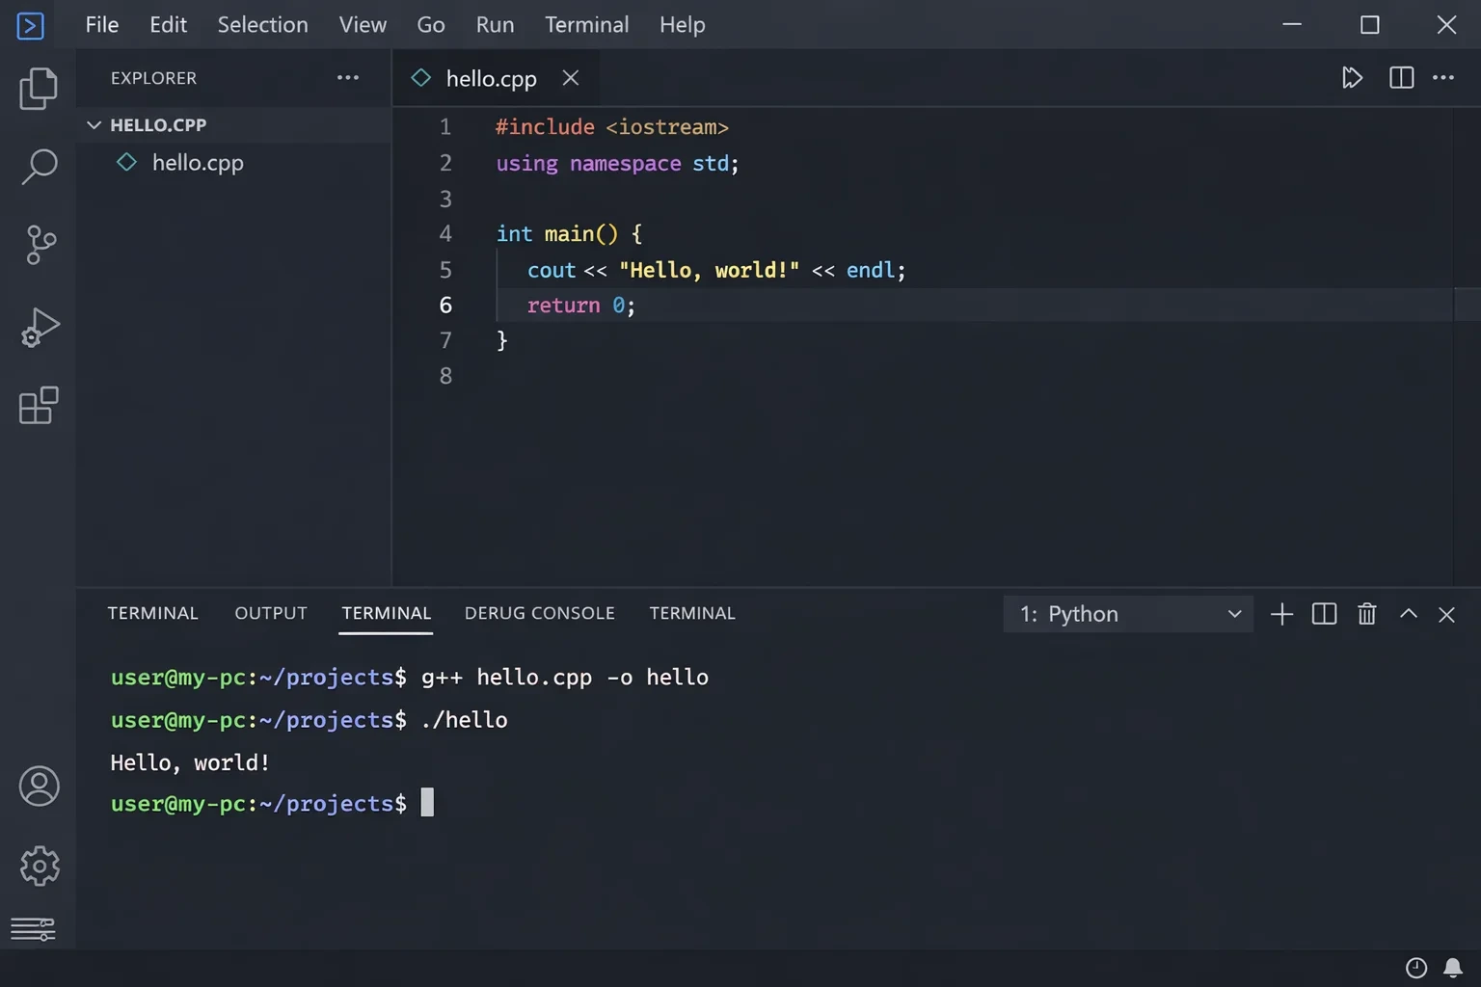Close the hello.cpp editor tab
This screenshot has width=1481, height=987.
571,78
